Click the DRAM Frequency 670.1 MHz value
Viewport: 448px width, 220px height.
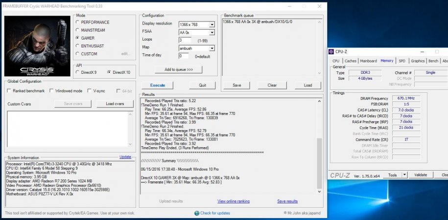tap(406, 98)
